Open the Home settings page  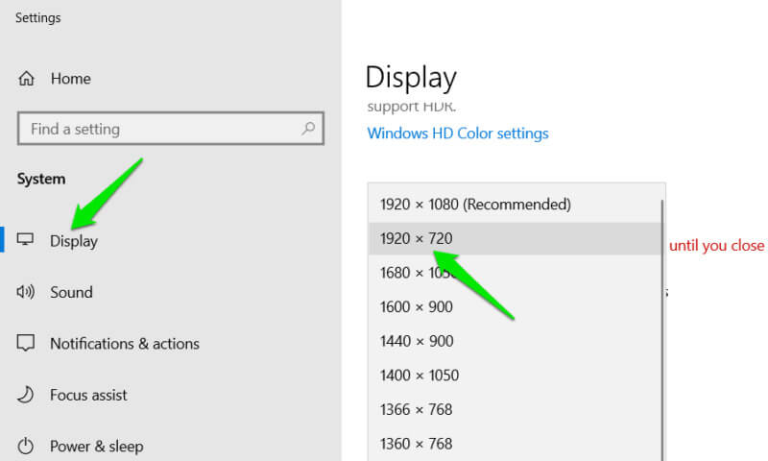71,79
